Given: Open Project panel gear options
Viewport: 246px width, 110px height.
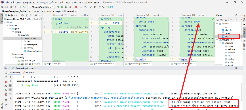Looking at the screenshot, I should click(36, 15).
